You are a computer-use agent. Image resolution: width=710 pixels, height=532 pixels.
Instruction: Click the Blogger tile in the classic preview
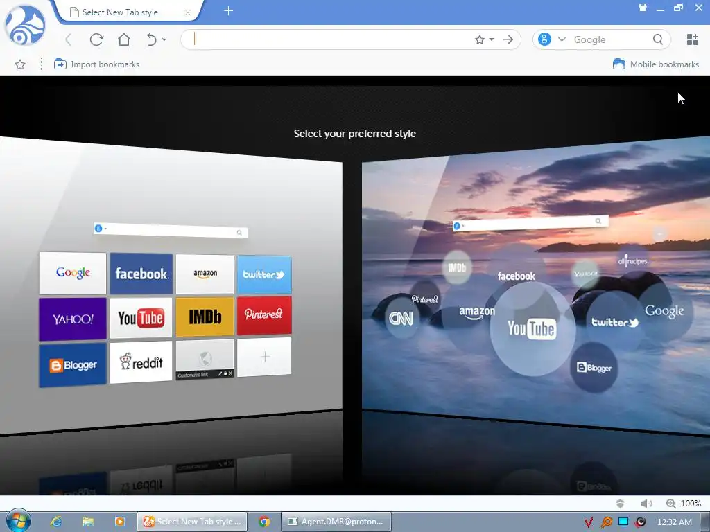(73, 365)
